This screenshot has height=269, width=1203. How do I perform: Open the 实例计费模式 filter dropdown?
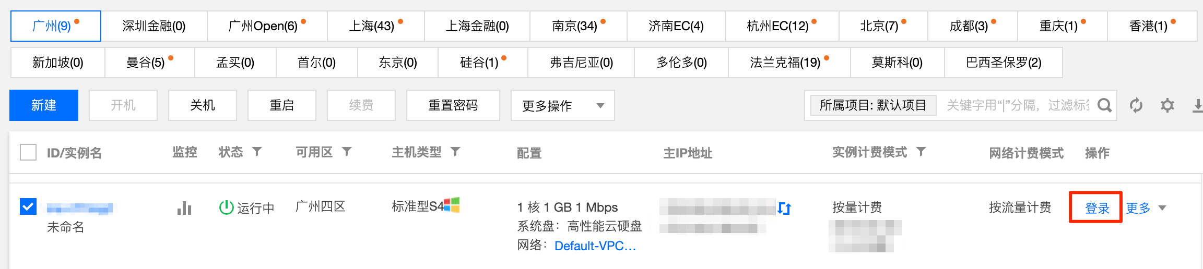coord(921,152)
